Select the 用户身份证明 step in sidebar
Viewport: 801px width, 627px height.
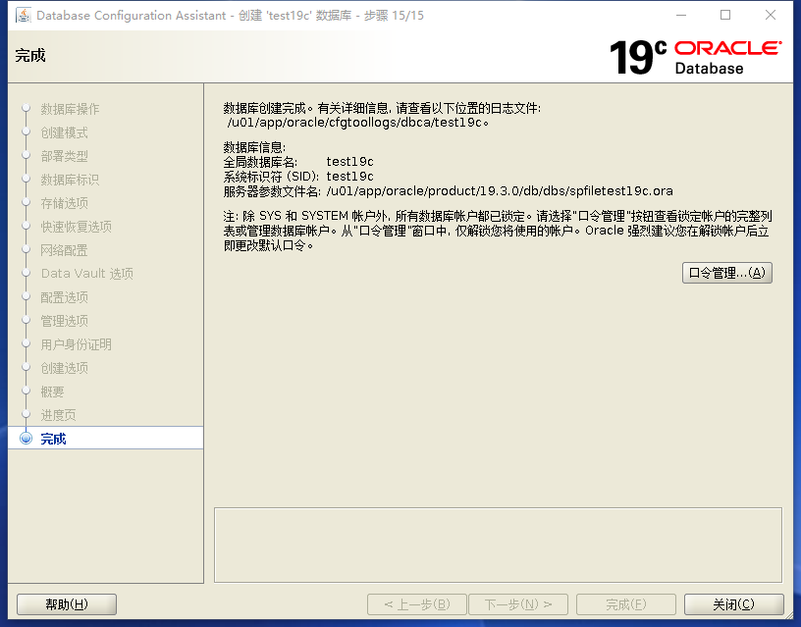[x=77, y=344]
